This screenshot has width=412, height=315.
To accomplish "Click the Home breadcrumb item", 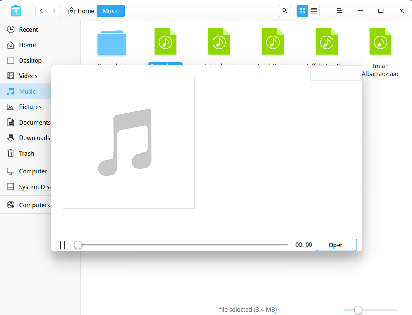I will click(81, 11).
